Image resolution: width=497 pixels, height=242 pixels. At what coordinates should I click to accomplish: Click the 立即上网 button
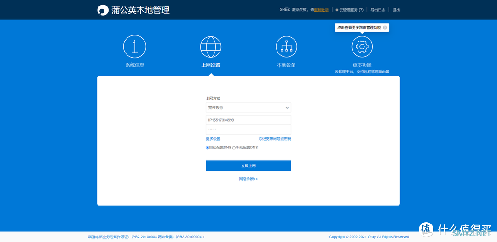tap(248, 166)
